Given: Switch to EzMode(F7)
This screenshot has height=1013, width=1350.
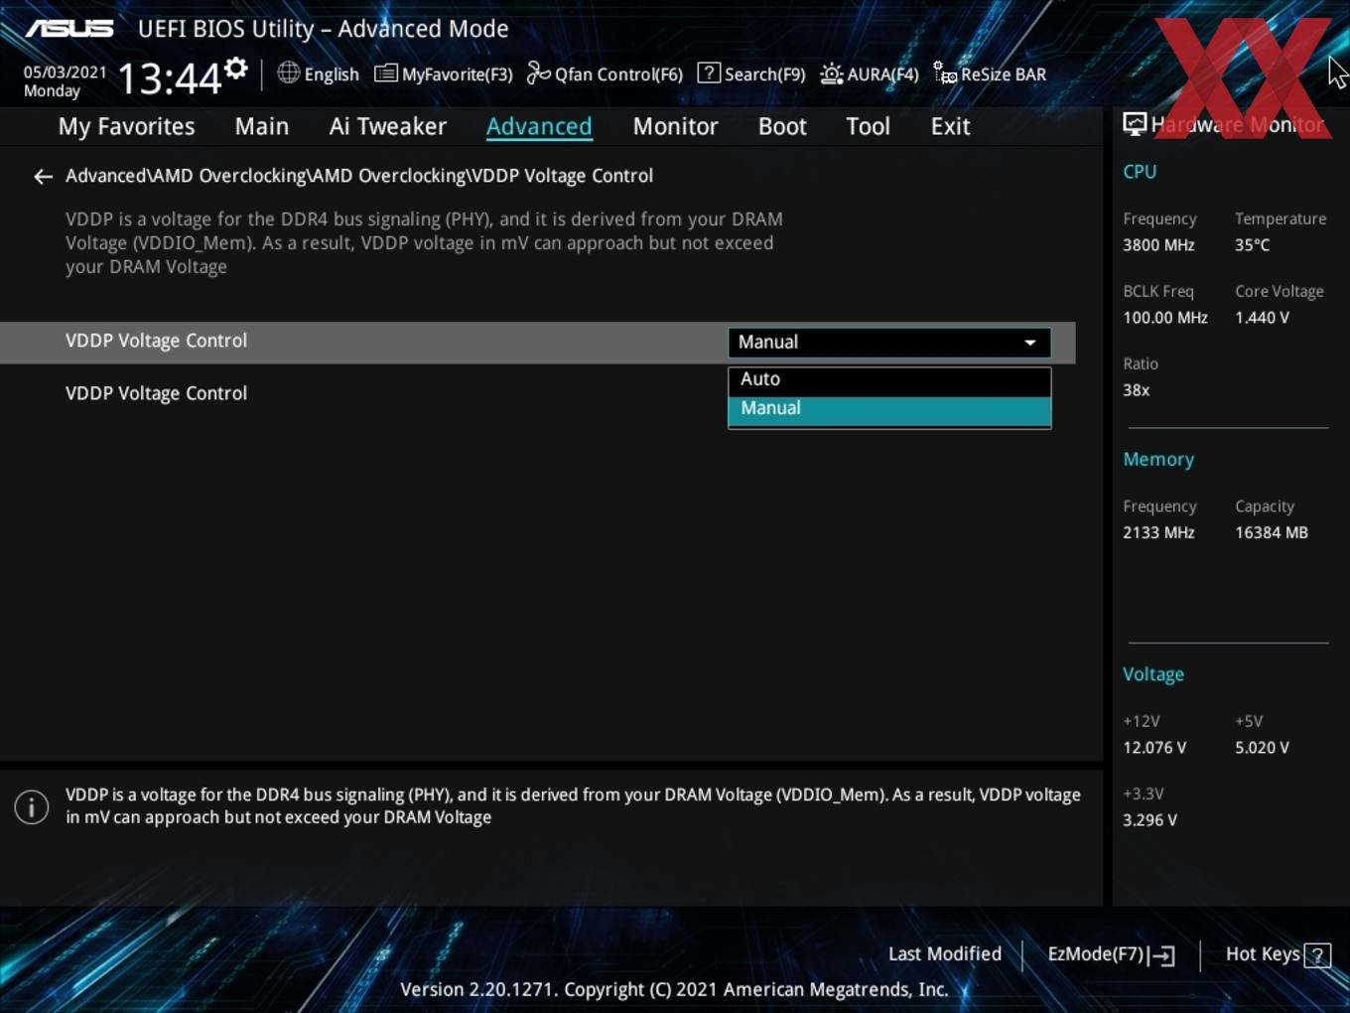Looking at the screenshot, I should (1111, 954).
